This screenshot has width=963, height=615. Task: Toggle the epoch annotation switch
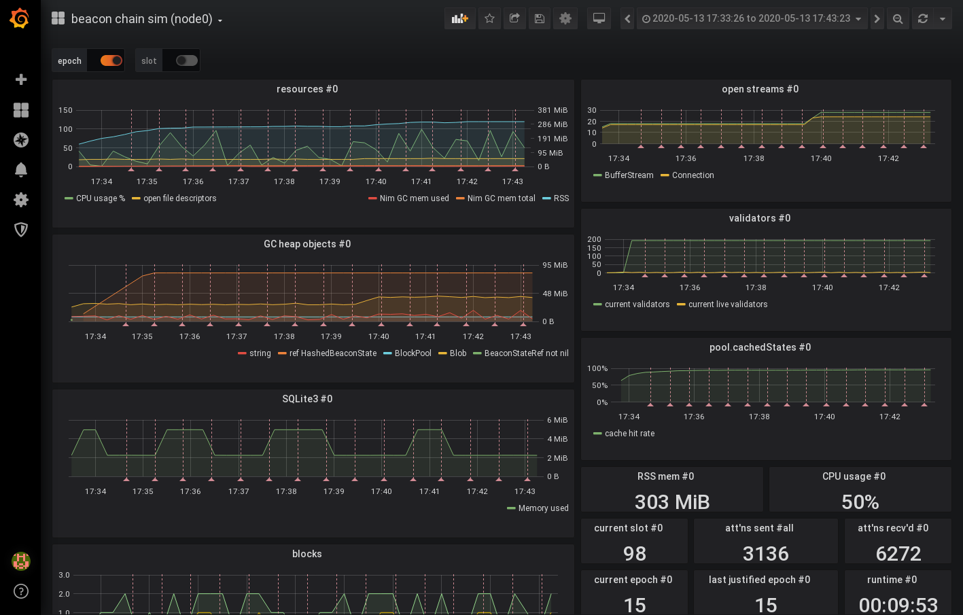(x=111, y=60)
